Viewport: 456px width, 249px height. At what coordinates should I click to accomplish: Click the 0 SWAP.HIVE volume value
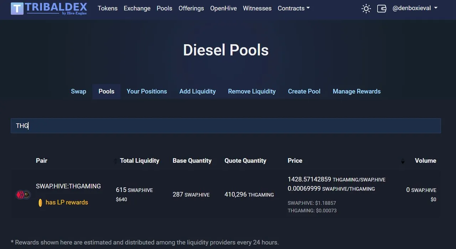click(x=421, y=190)
